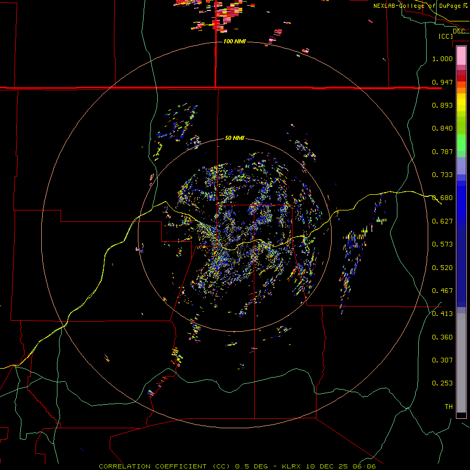Click the 0.787 legend value
Image resolution: width=470 pixels, height=470 pixels.
tap(442, 151)
